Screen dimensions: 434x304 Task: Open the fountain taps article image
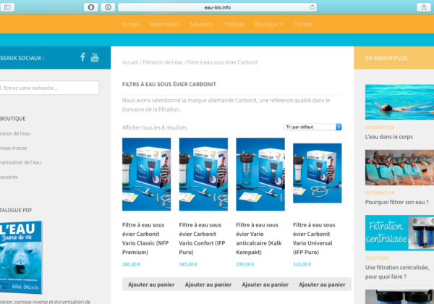tap(399, 167)
